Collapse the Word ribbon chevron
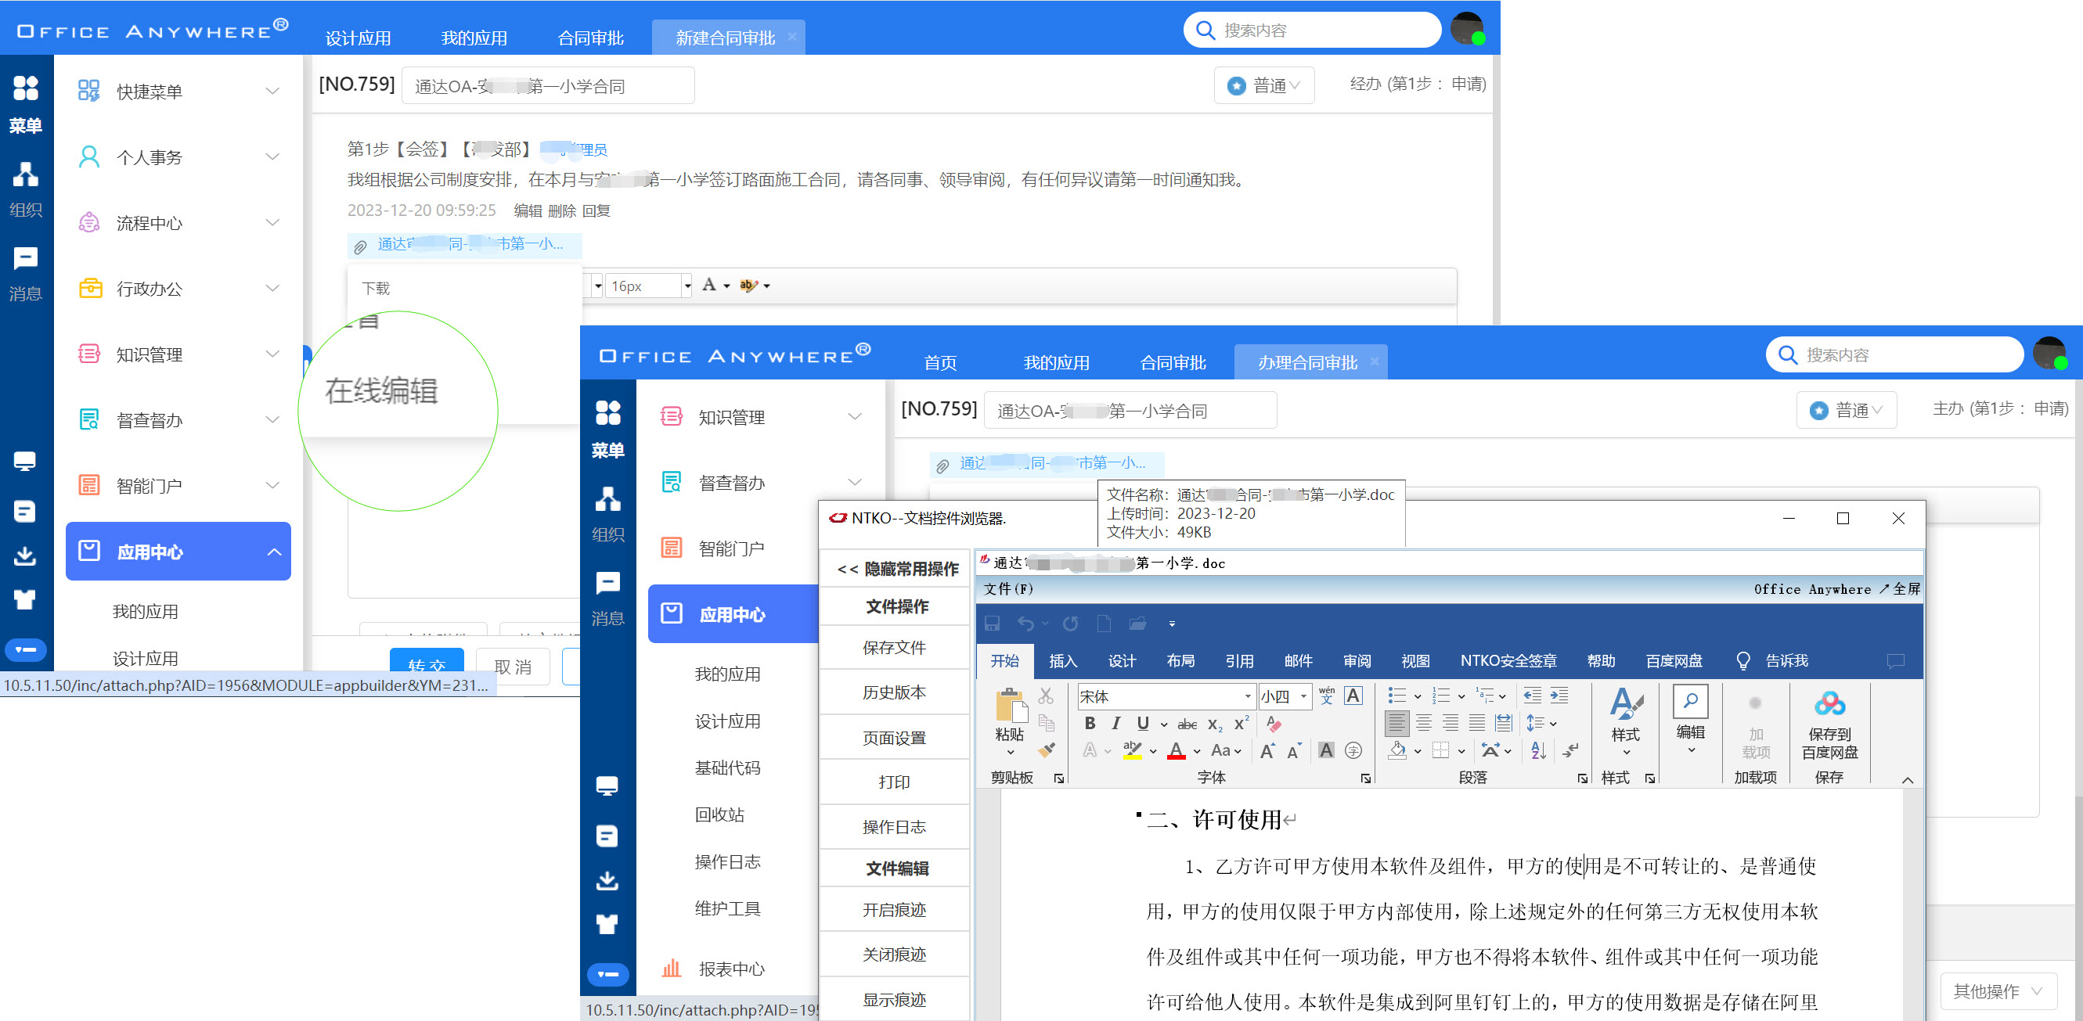 1907,779
